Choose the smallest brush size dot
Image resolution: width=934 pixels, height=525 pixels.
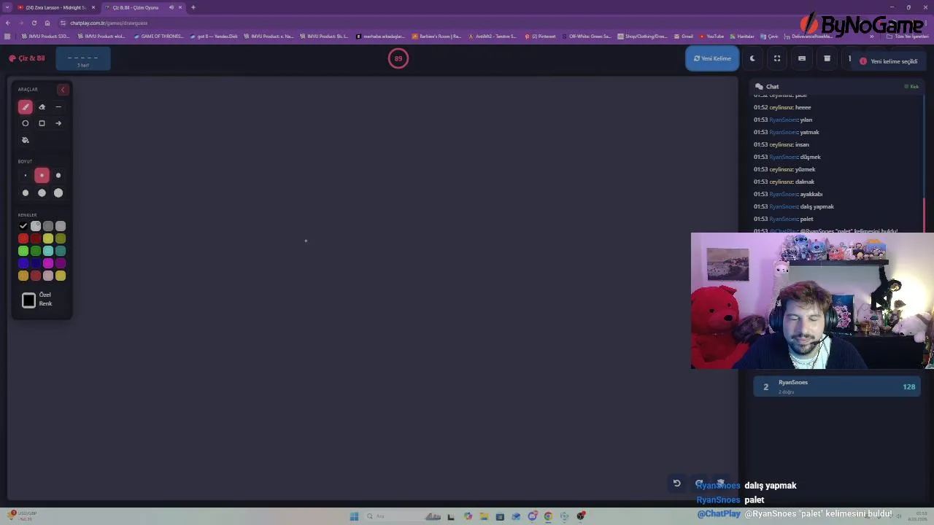[x=26, y=176]
